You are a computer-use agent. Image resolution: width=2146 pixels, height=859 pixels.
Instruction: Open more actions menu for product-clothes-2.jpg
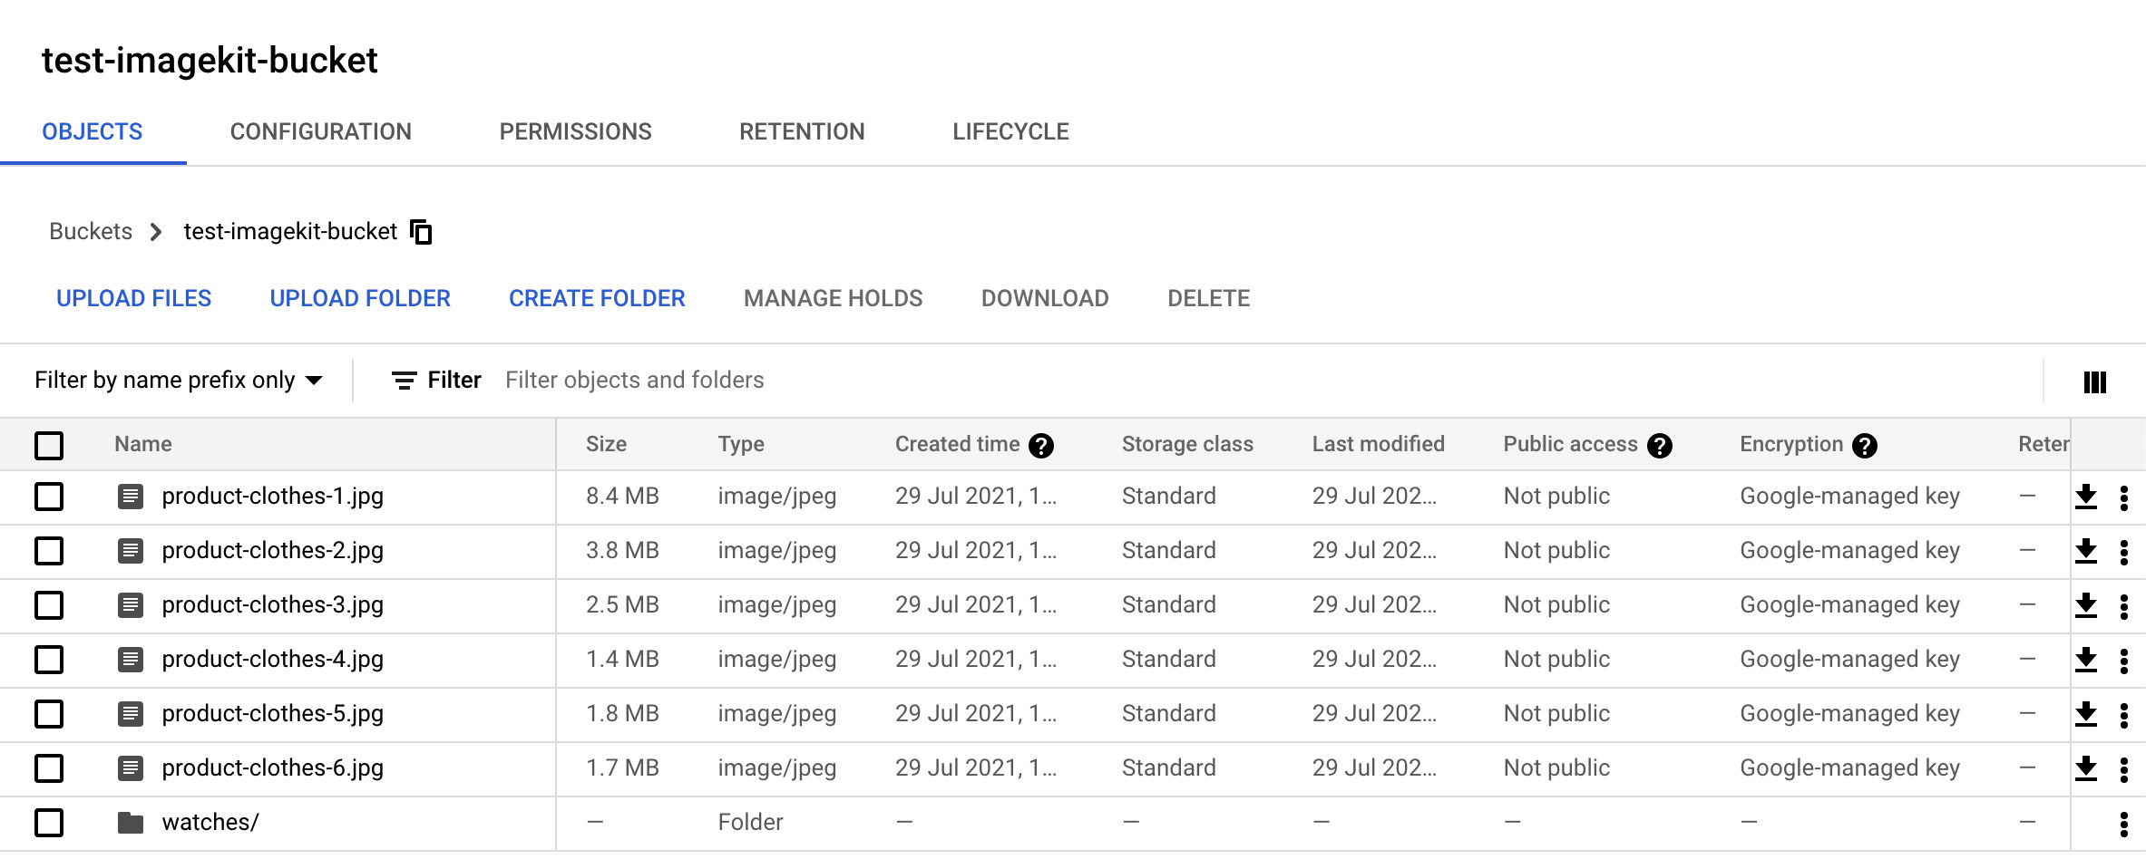(x=2123, y=552)
